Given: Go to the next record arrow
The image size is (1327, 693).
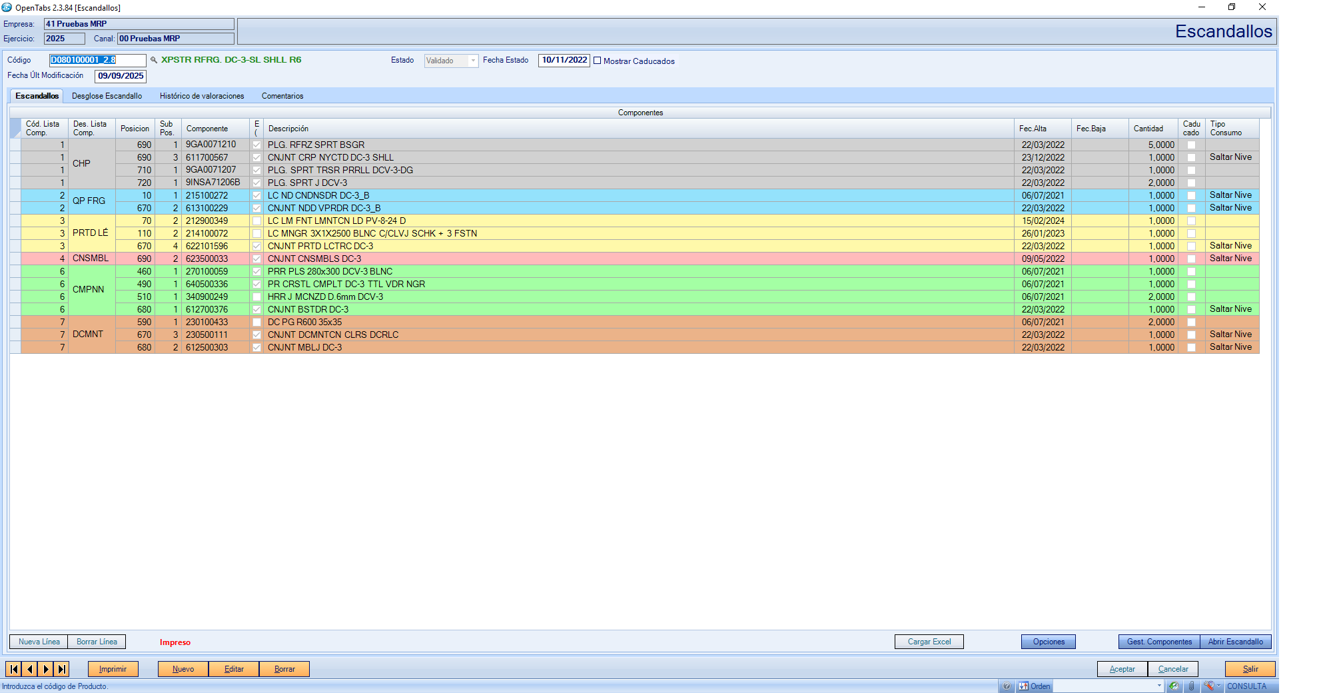Looking at the screenshot, I should click(46, 669).
